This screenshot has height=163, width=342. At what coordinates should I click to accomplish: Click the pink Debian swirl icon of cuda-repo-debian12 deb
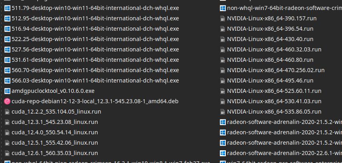(x=7, y=101)
